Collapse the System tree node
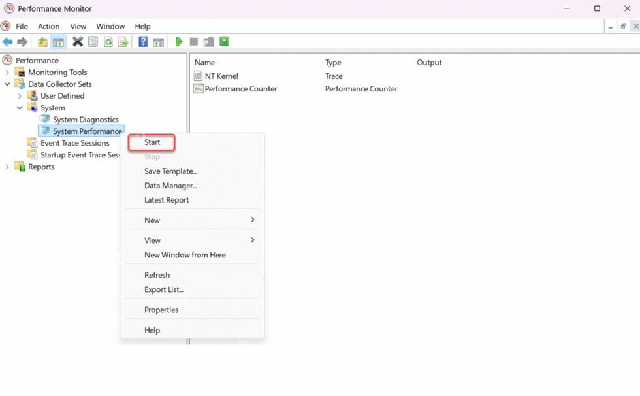 click(x=20, y=108)
